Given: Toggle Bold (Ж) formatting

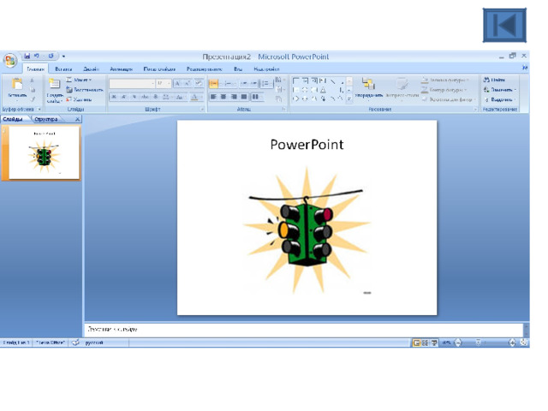Looking at the screenshot, I should coord(114,97).
